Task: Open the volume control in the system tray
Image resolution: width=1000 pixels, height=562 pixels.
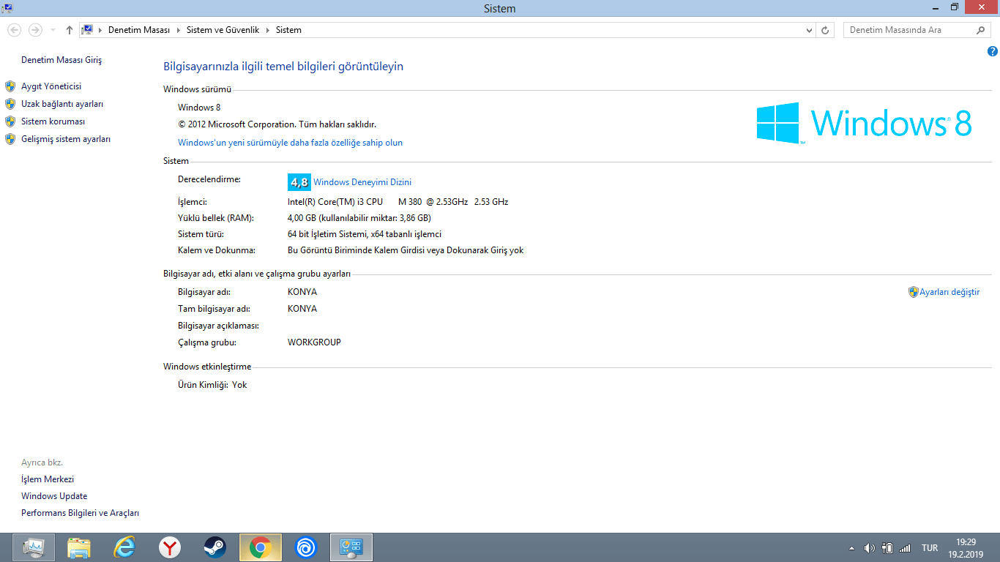Action: tap(870, 548)
